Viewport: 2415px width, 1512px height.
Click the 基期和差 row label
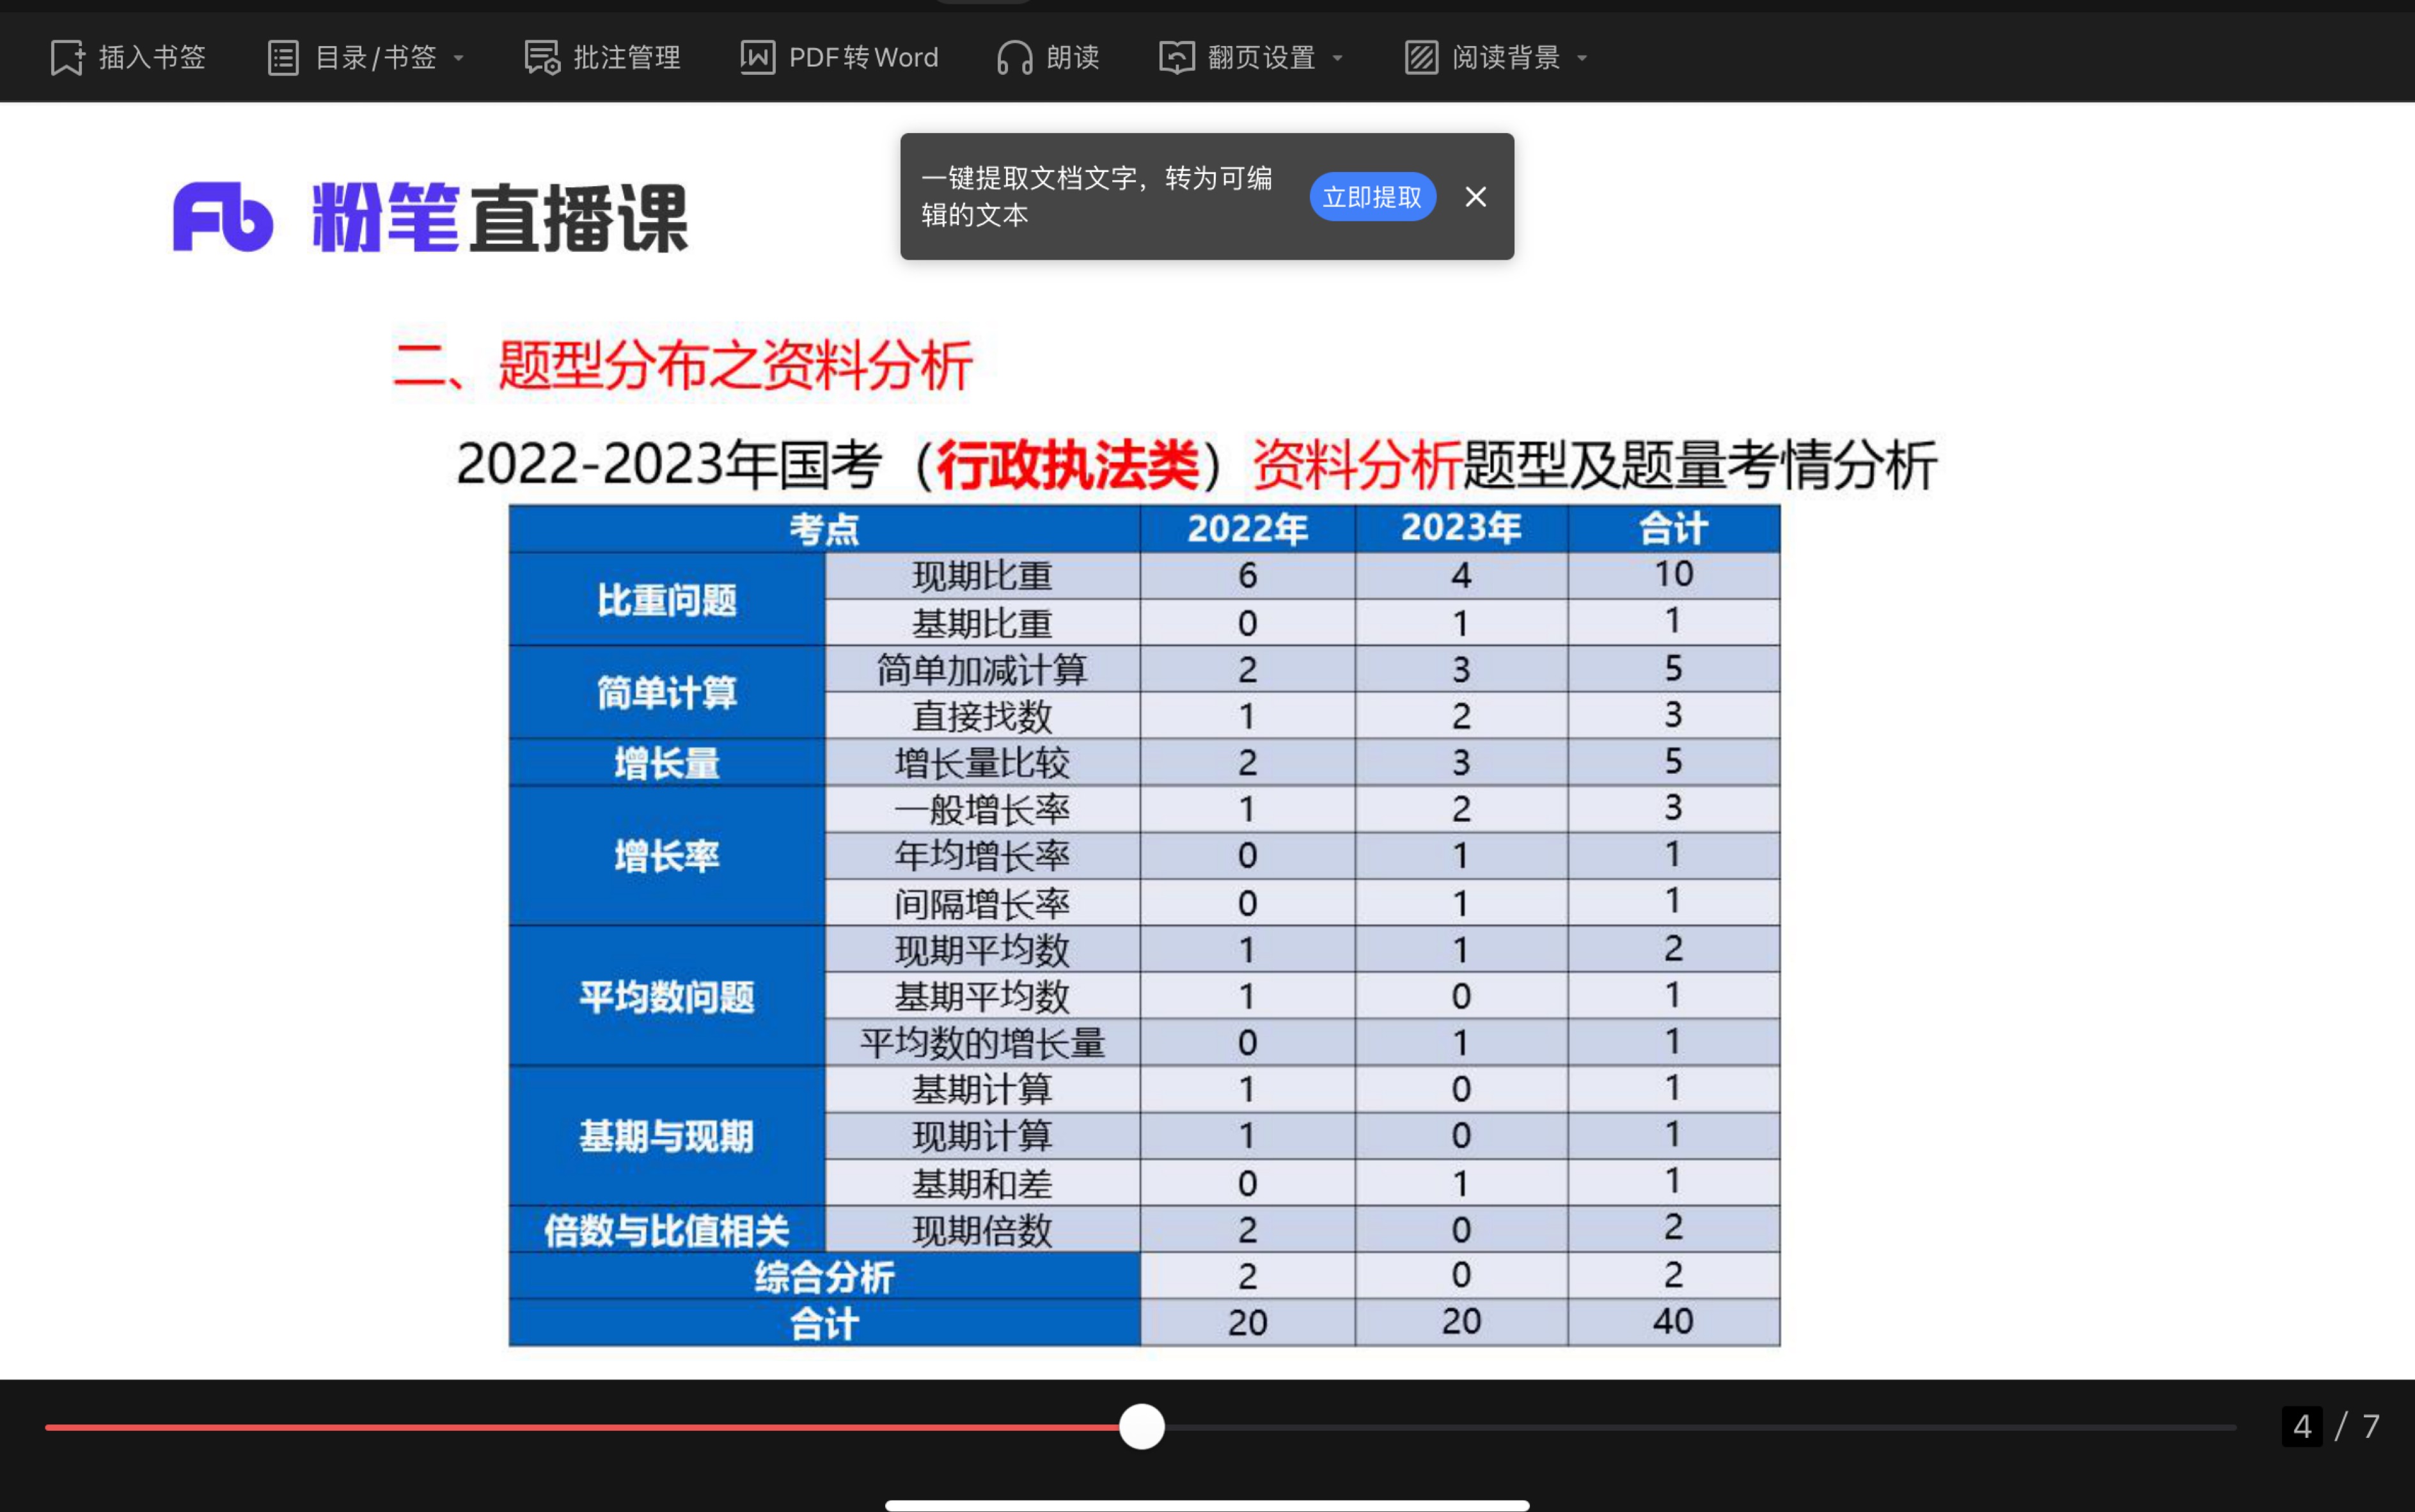coord(982,1183)
